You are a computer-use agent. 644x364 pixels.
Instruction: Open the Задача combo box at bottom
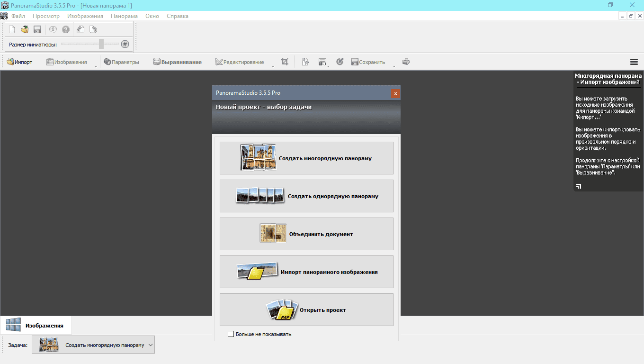click(93, 345)
